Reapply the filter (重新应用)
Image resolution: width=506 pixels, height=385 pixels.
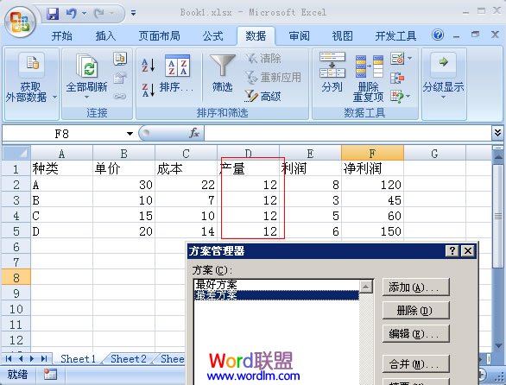[x=273, y=78]
